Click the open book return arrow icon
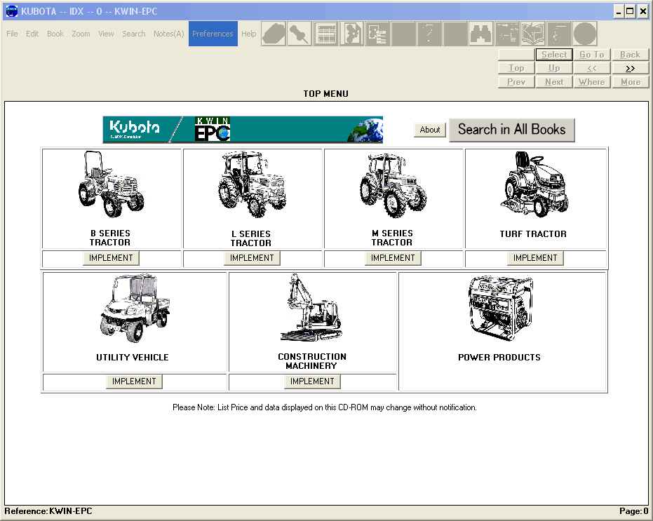653x521 pixels. pyautogui.click(x=533, y=34)
